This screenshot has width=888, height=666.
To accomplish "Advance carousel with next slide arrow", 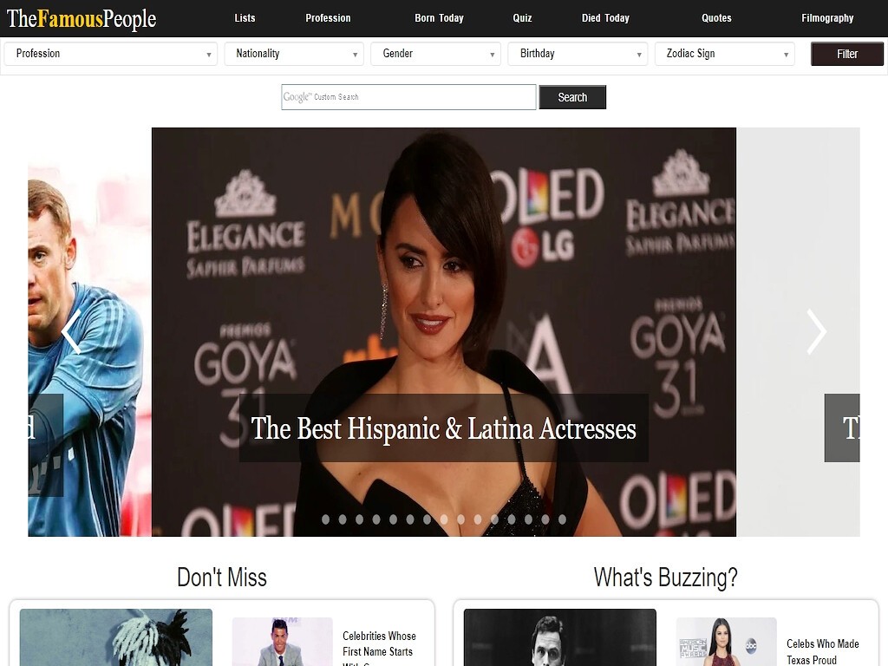I will coord(816,331).
